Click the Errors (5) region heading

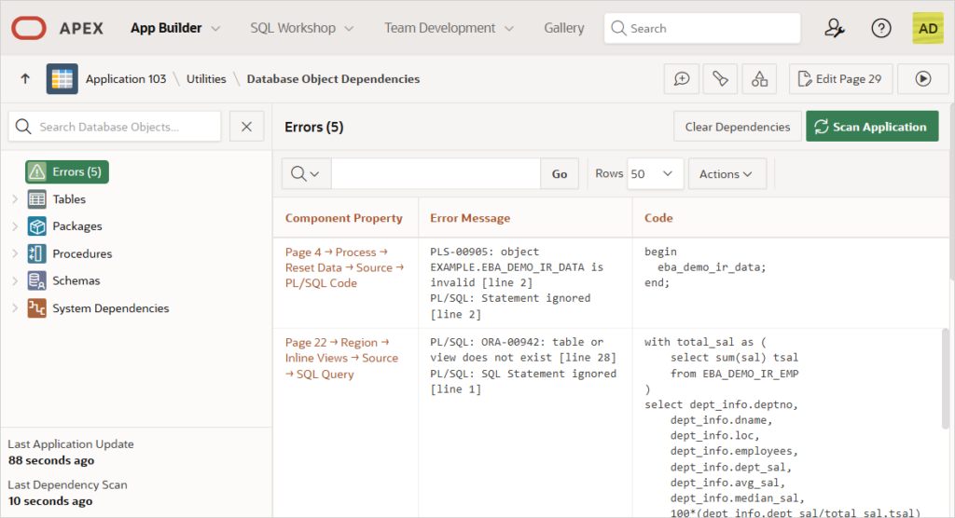point(313,127)
